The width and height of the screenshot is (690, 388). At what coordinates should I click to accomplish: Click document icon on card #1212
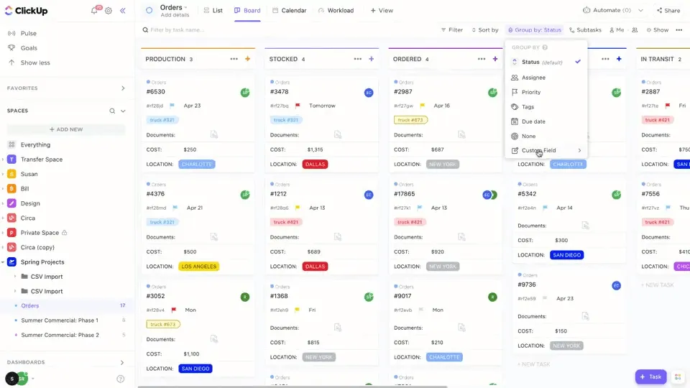[338, 237]
